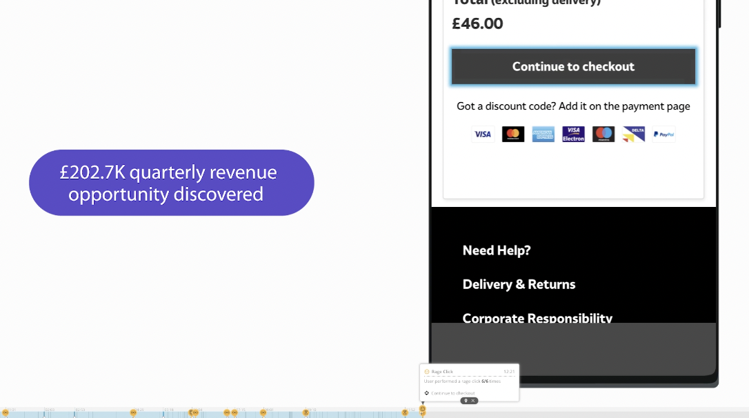Screen dimensions: 749x418
Task: Click the Visa Electron payment icon
Action: (573, 134)
